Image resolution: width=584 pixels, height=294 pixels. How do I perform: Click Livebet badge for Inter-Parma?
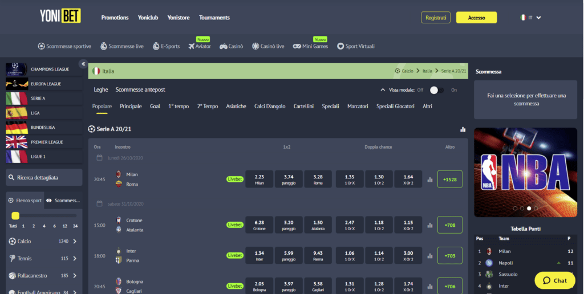(x=234, y=256)
